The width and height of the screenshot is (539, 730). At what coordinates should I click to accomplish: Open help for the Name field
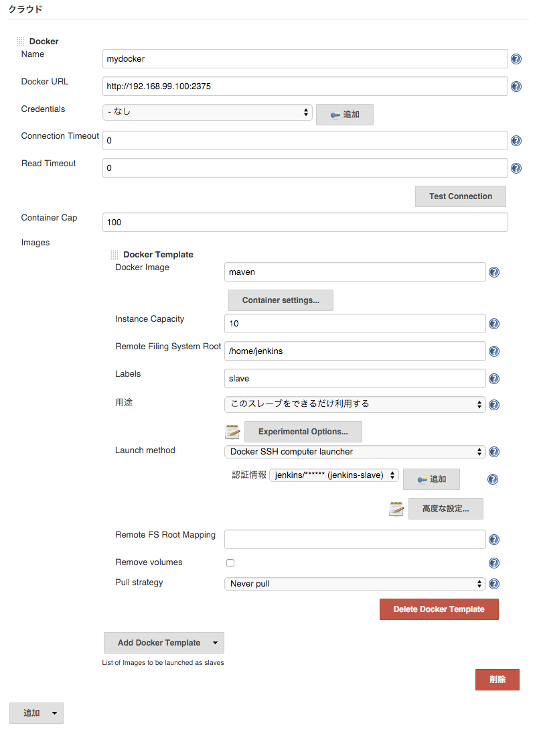point(516,58)
